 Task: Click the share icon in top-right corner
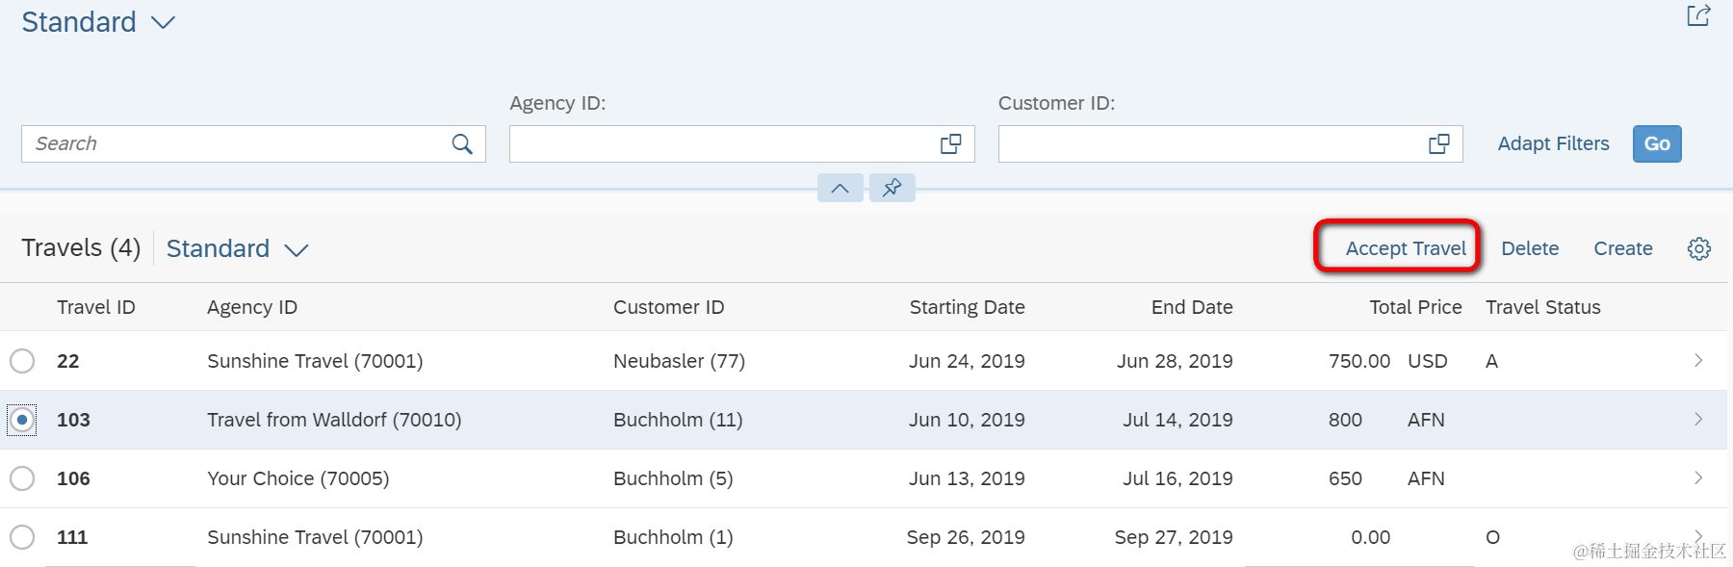(1697, 16)
